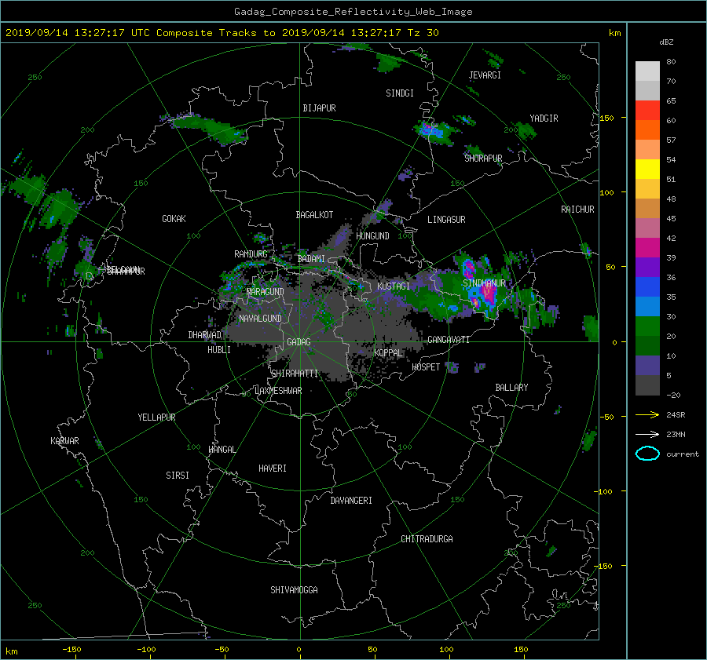The height and width of the screenshot is (660, 707).
Task: Click the white 23MN arrow legend icon
Action: (x=647, y=434)
